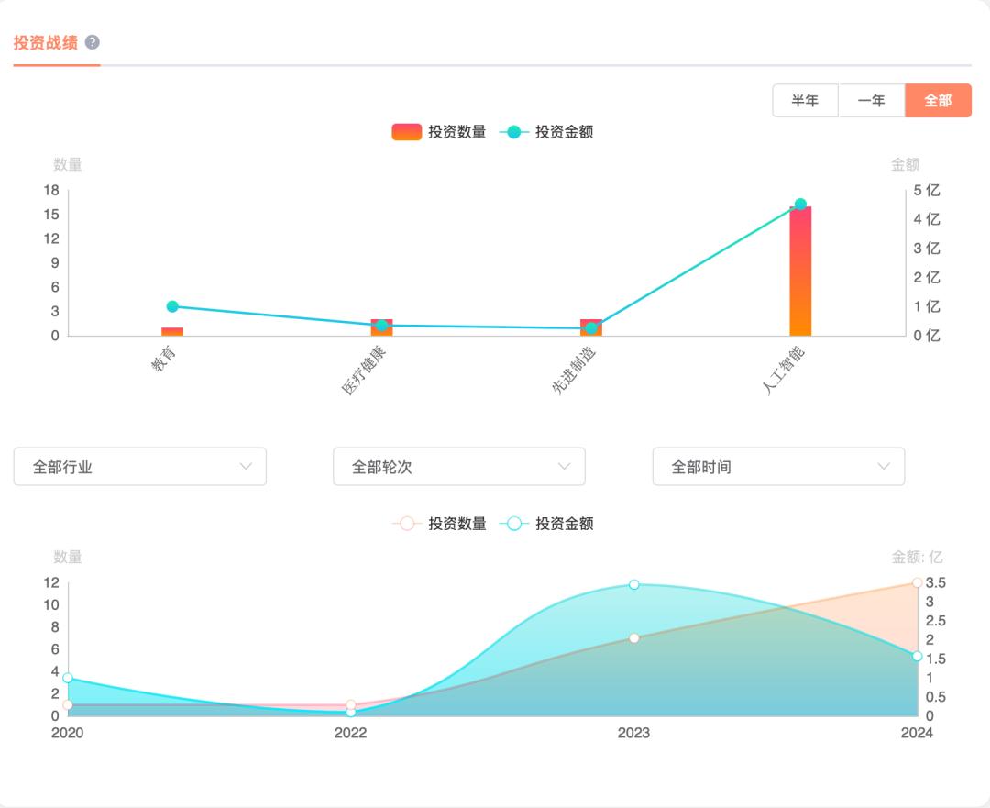Expand the 全部时间 dropdown
Viewport: 990px width, 808px height.
pos(778,467)
